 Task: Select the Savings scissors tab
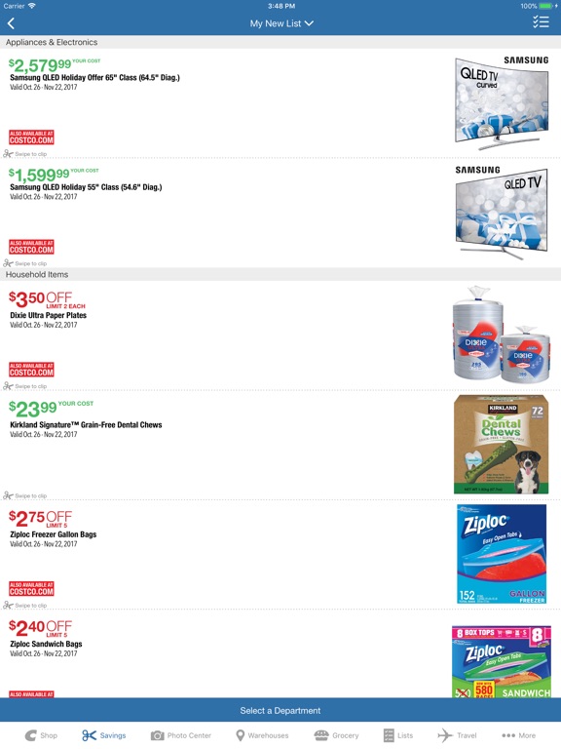(103, 735)
